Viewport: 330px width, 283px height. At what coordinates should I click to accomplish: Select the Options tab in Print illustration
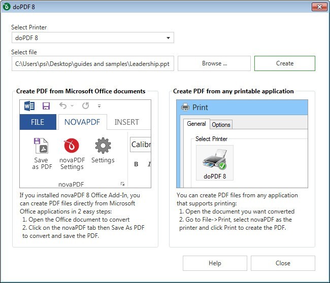tap(221, 125)
